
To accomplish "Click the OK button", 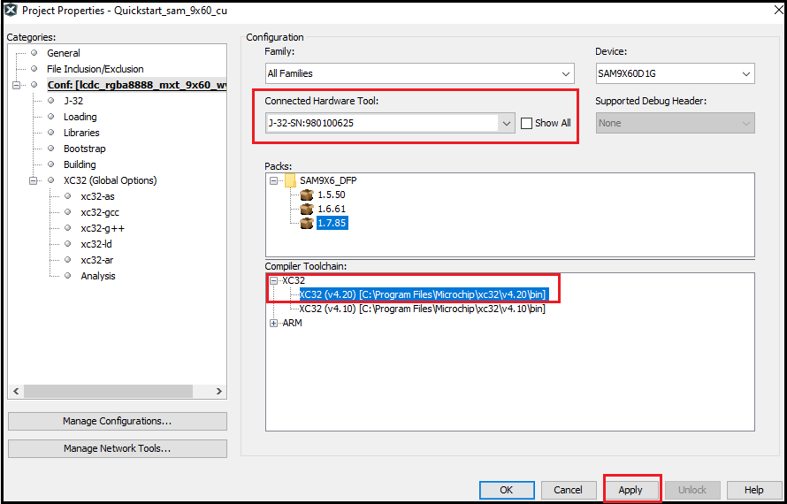I will coord(507,490).
